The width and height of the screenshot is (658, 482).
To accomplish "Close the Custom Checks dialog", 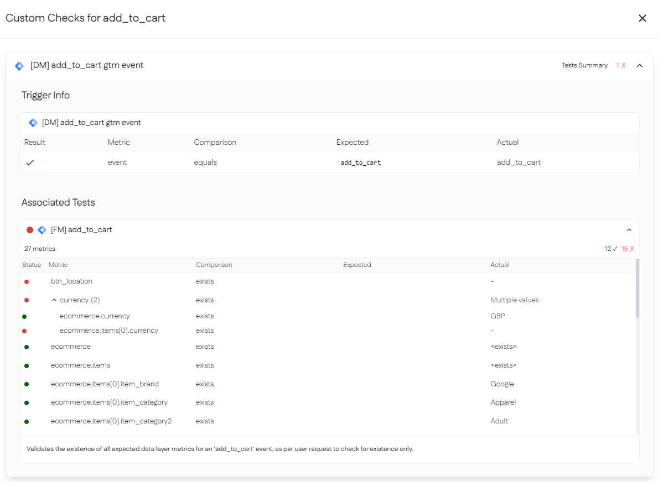I will 643,18.
